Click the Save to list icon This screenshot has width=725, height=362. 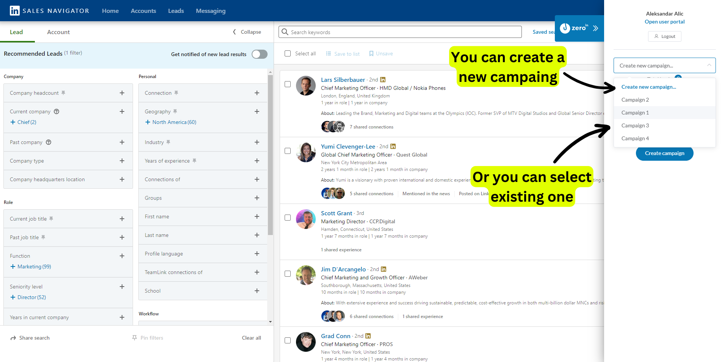click(329, 53)
